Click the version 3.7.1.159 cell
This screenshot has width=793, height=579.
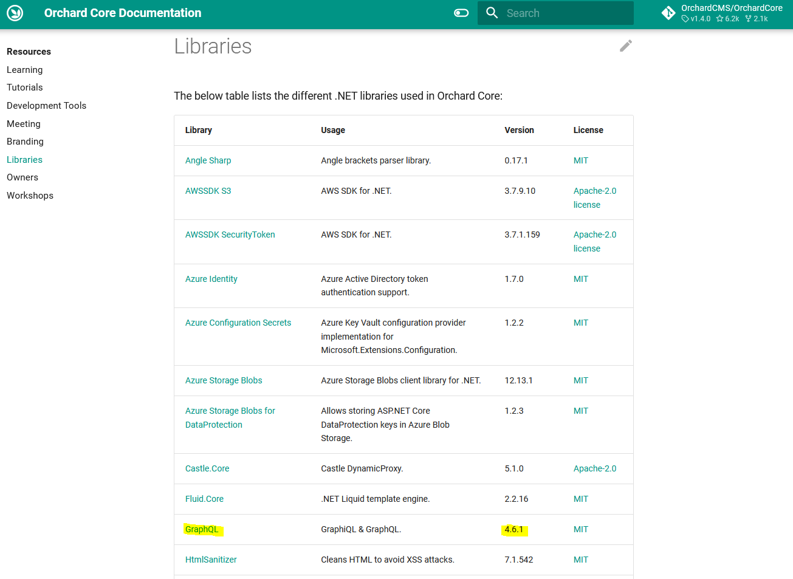[523, 235]
